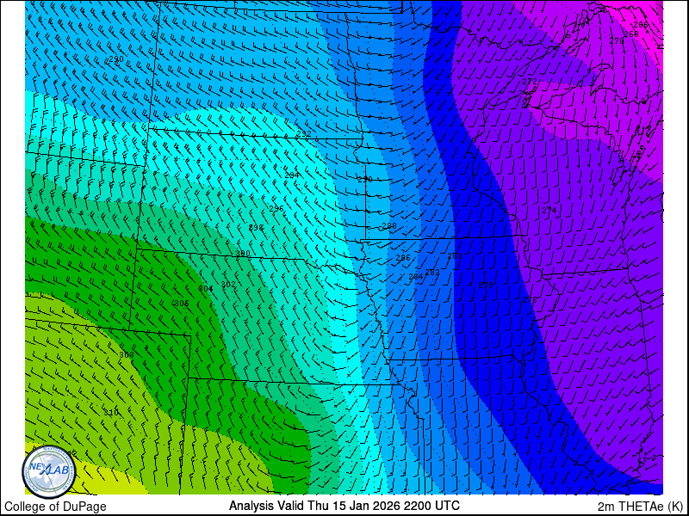Click the "College of DuPage" caption
This screenshot has width=689, height=516.
55,507
